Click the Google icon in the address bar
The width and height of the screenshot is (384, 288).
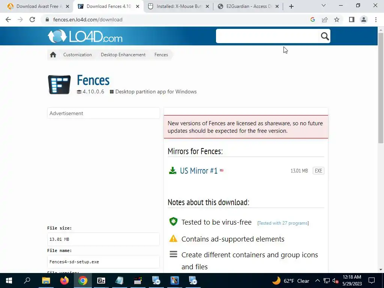pyautogui.click(x=312, y=19)
